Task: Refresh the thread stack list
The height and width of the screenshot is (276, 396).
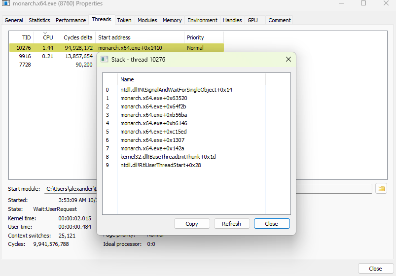Action: (231, 224)
